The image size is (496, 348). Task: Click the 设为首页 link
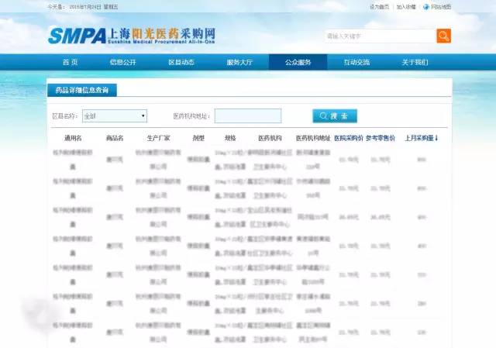[x=379, y=7]
